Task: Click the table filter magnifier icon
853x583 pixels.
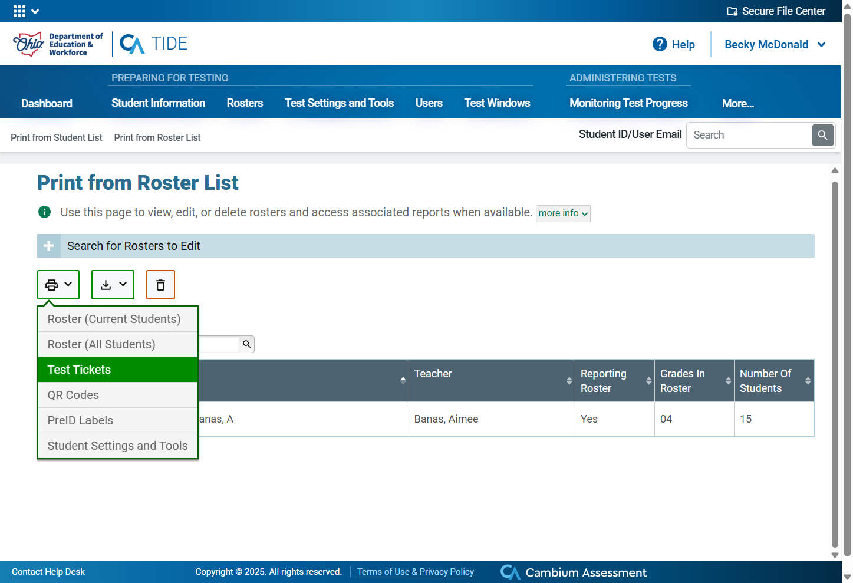Action: click(247, 344)
